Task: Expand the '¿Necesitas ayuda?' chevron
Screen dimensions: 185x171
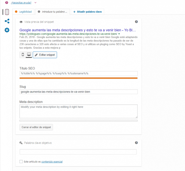Action: [35, 3]
